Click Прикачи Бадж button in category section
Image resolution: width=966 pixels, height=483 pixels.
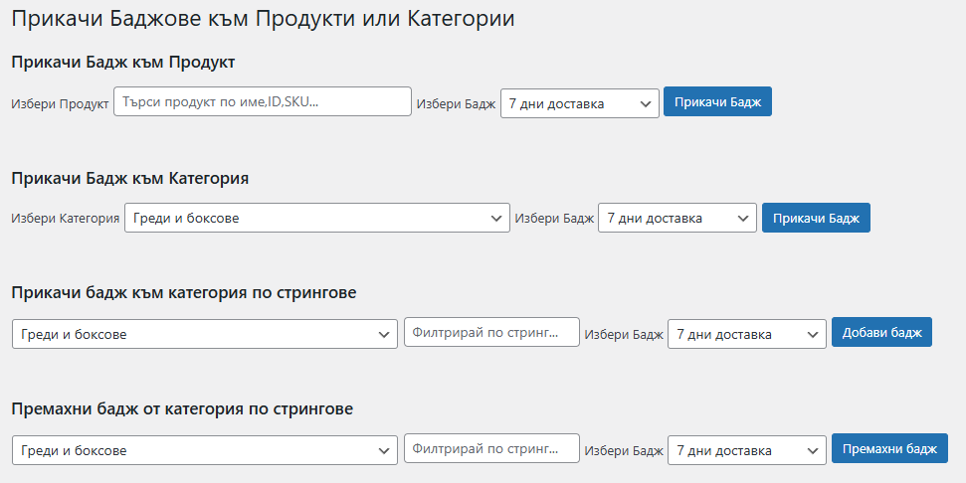click(817, 218)
